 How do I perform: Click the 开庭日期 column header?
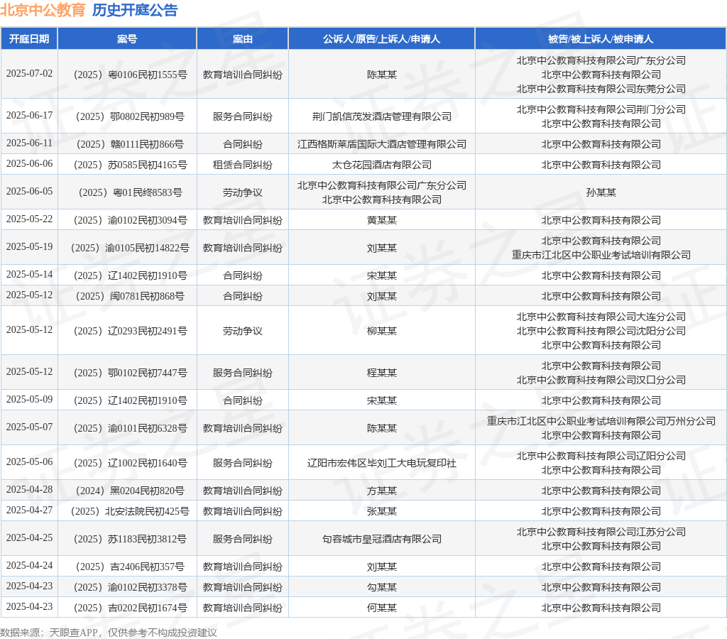point(29,39)
